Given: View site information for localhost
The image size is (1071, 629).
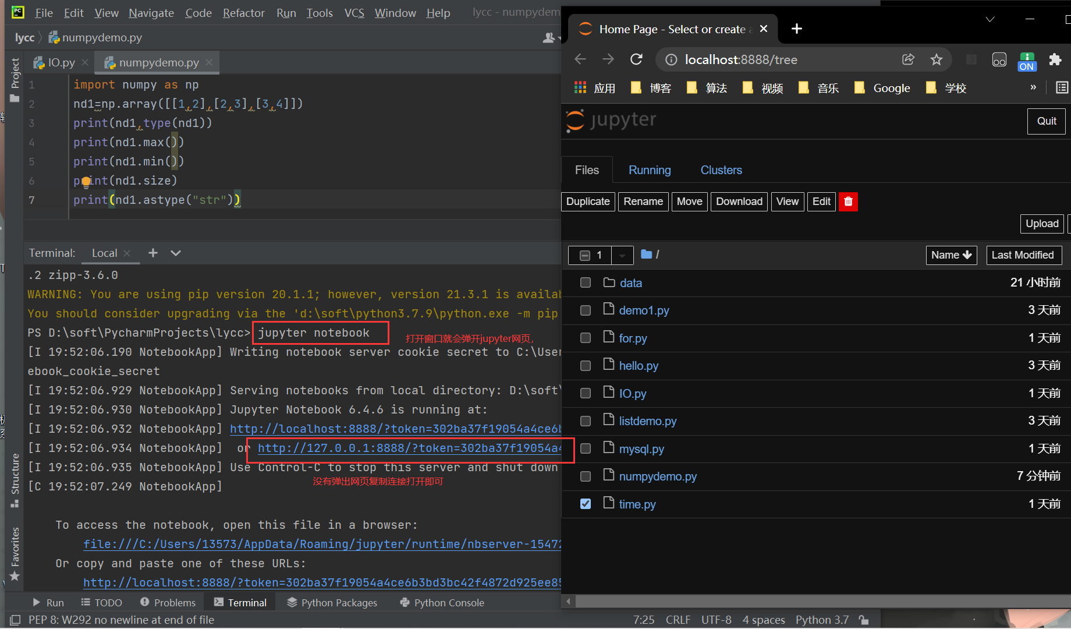Looking at the screenshot, I should (x=671, y=59).
